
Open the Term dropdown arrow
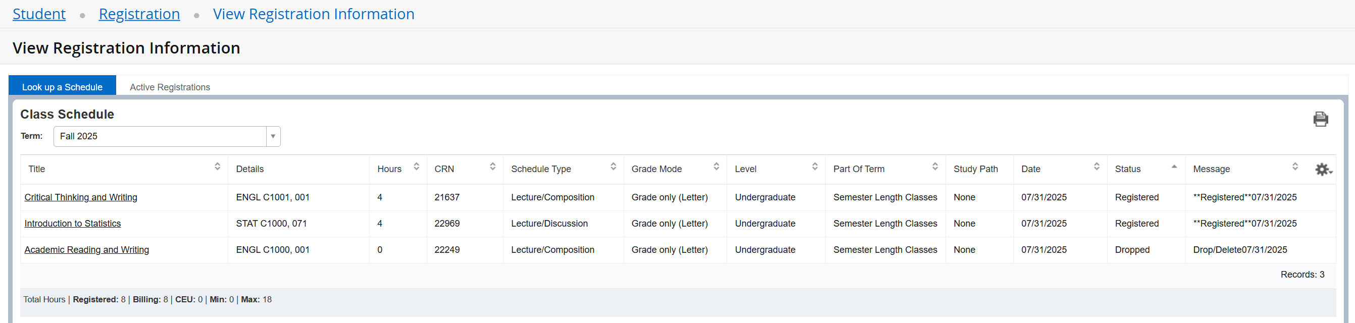pyautogui.click(x=273, y=136)
